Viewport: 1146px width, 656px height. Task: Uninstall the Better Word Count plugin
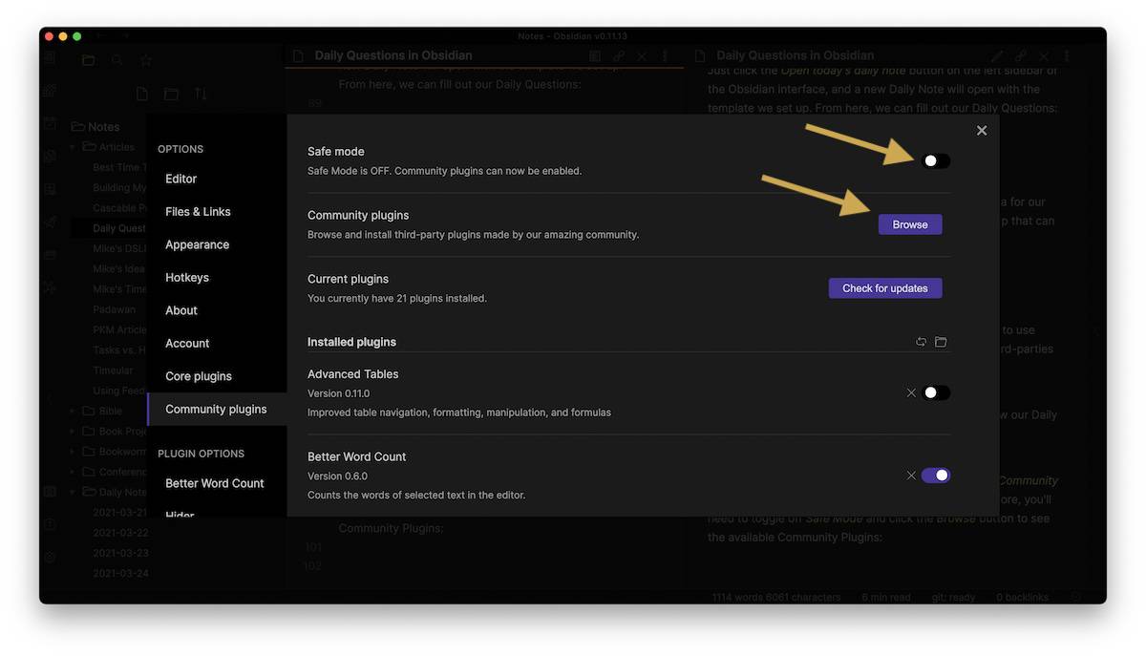click(911, 476)
